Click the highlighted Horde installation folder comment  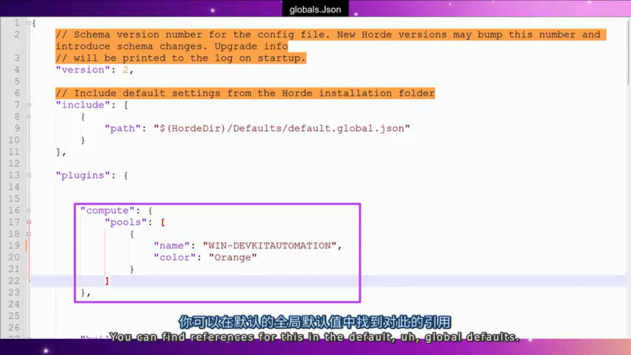(245, 93)
